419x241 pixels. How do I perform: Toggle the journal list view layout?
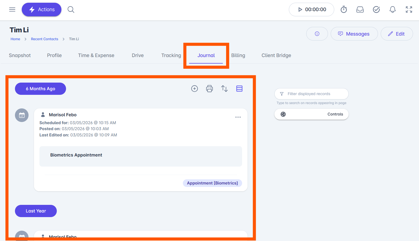coord(239,89)
